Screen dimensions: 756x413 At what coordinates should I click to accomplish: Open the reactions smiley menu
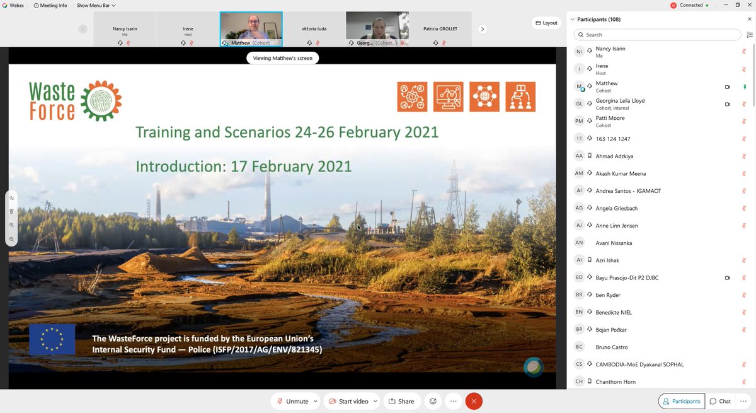point(433,401)
